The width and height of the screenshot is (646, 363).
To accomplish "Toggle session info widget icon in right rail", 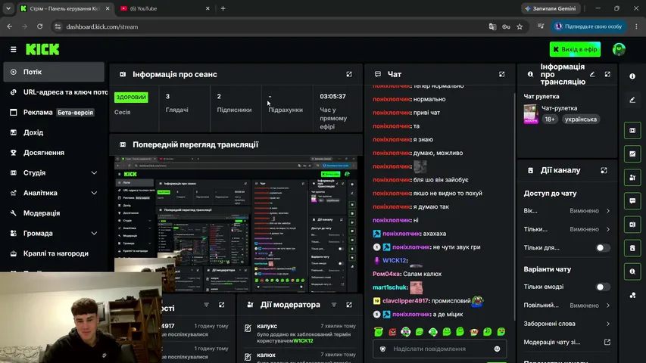I will pos(632,225).
